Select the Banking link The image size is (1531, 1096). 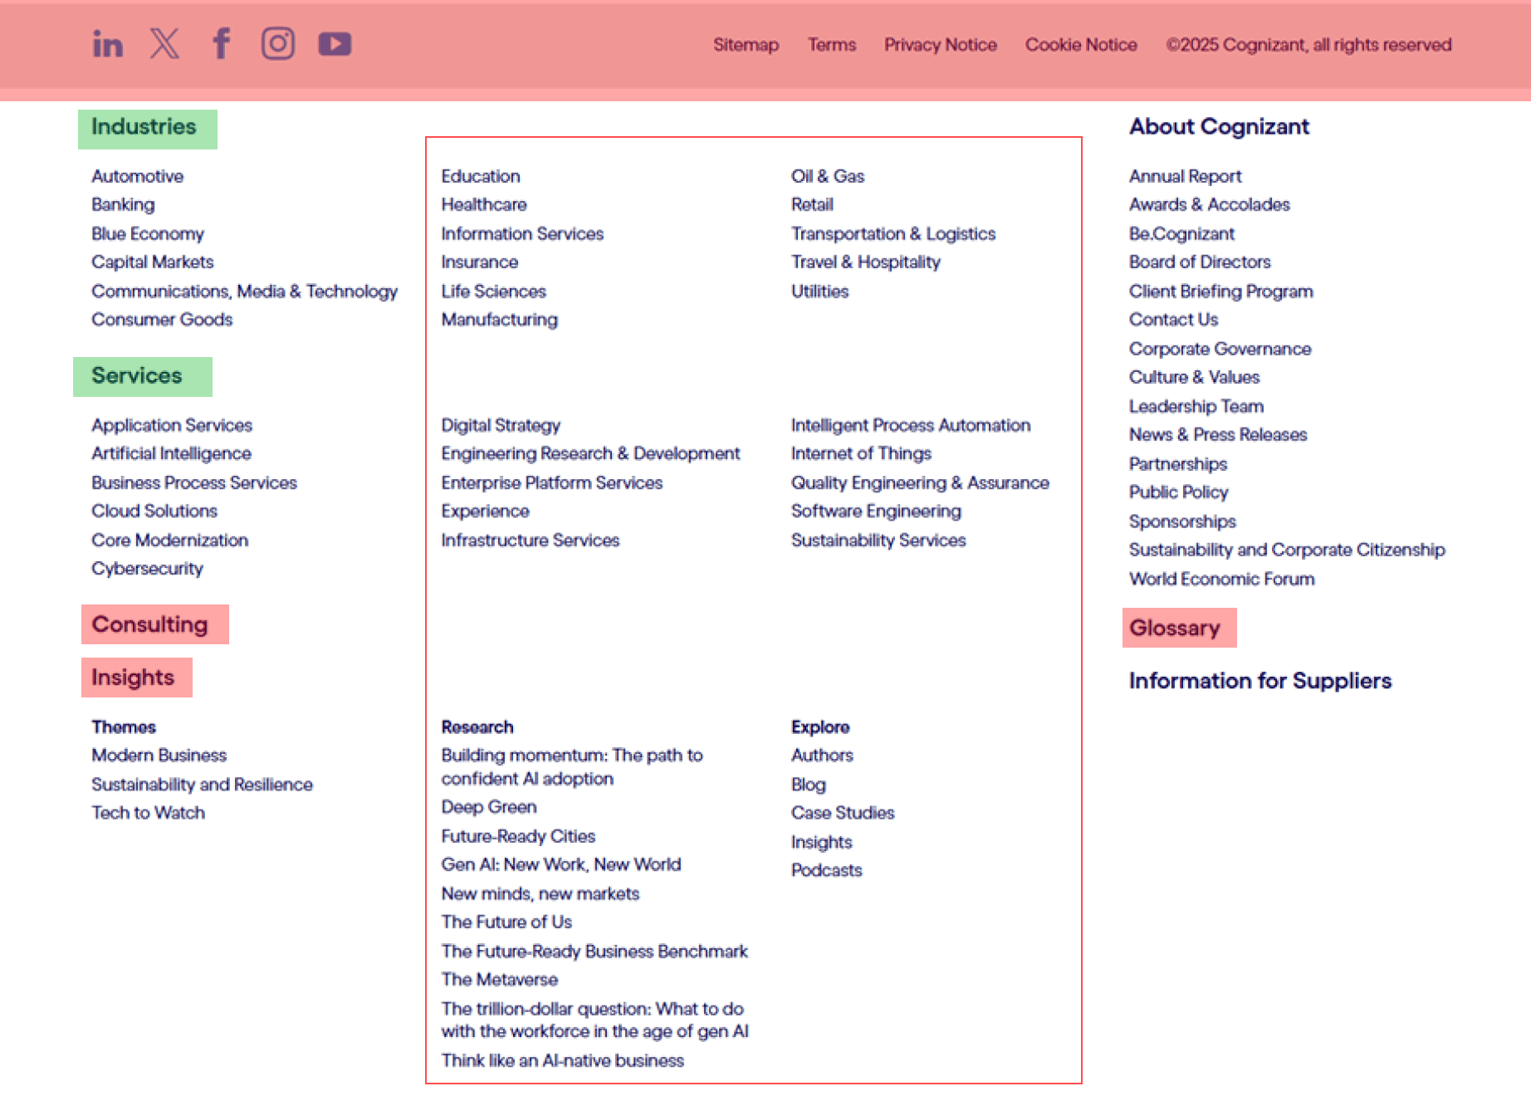coord(123,205)
